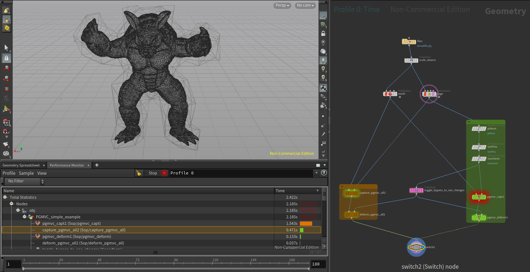Select the Handle tool with colored axes

point(6,108)
